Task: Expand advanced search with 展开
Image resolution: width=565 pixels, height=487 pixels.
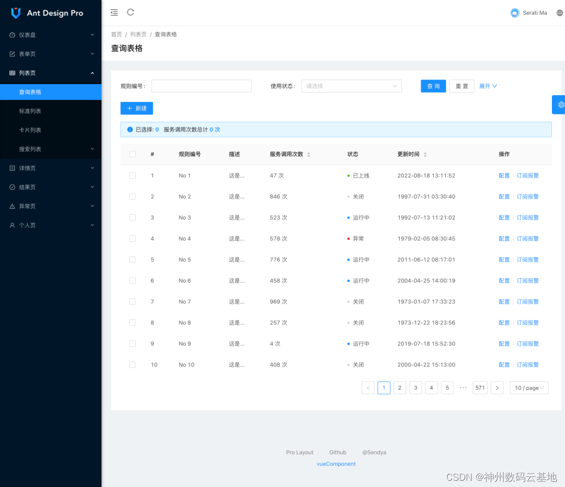Action: point(488,86)
